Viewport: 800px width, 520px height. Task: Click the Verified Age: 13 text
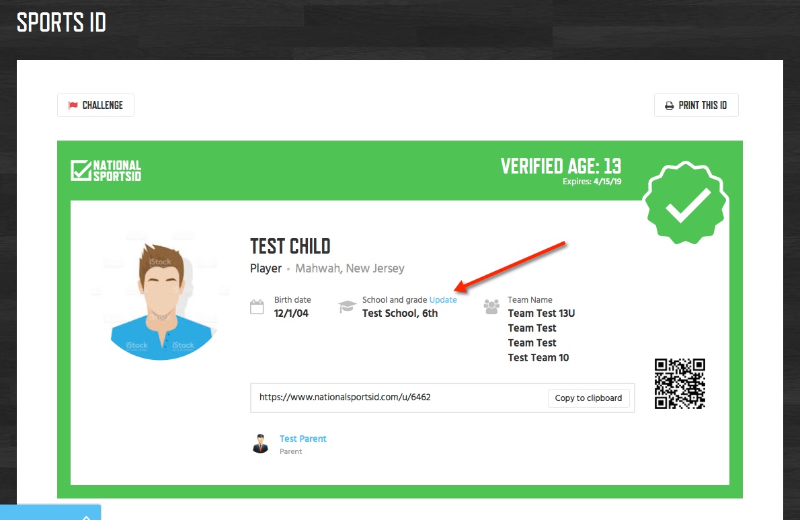561,166
